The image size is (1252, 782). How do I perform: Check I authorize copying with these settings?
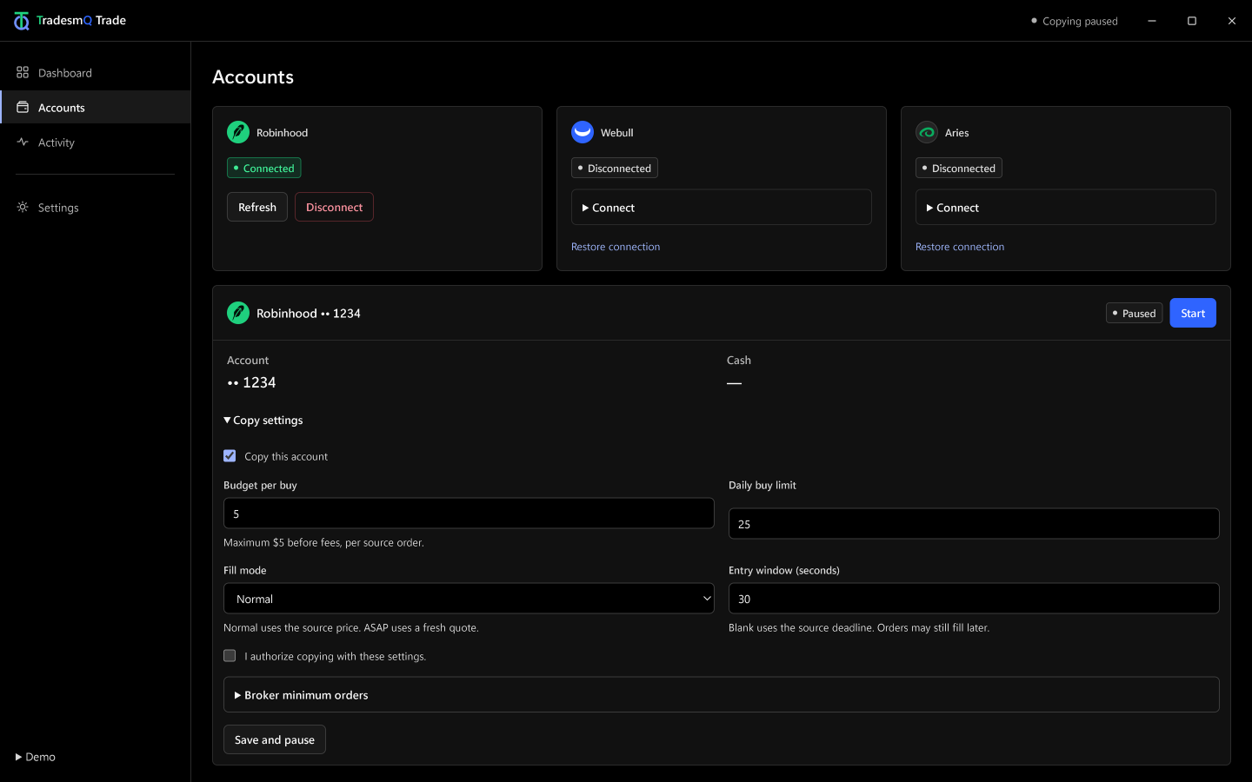230,655
